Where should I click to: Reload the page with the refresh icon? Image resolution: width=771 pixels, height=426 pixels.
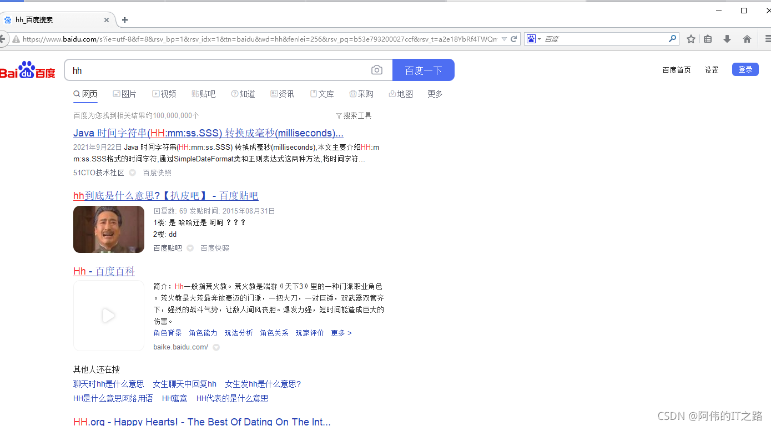(x=513, y=39)
